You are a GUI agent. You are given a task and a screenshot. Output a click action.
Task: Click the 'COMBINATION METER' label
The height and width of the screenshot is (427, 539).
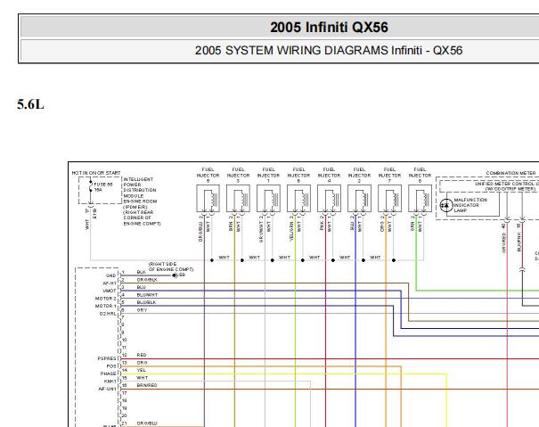510,173
